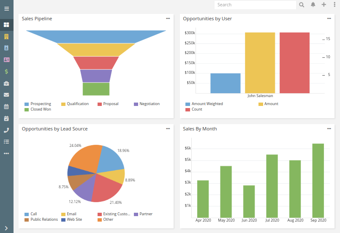Image resolution: width=340 pixels, height=233 pixels.
Task: Open the Opportunities by Lead Source dashlet options menu
Action: [168, 128]
